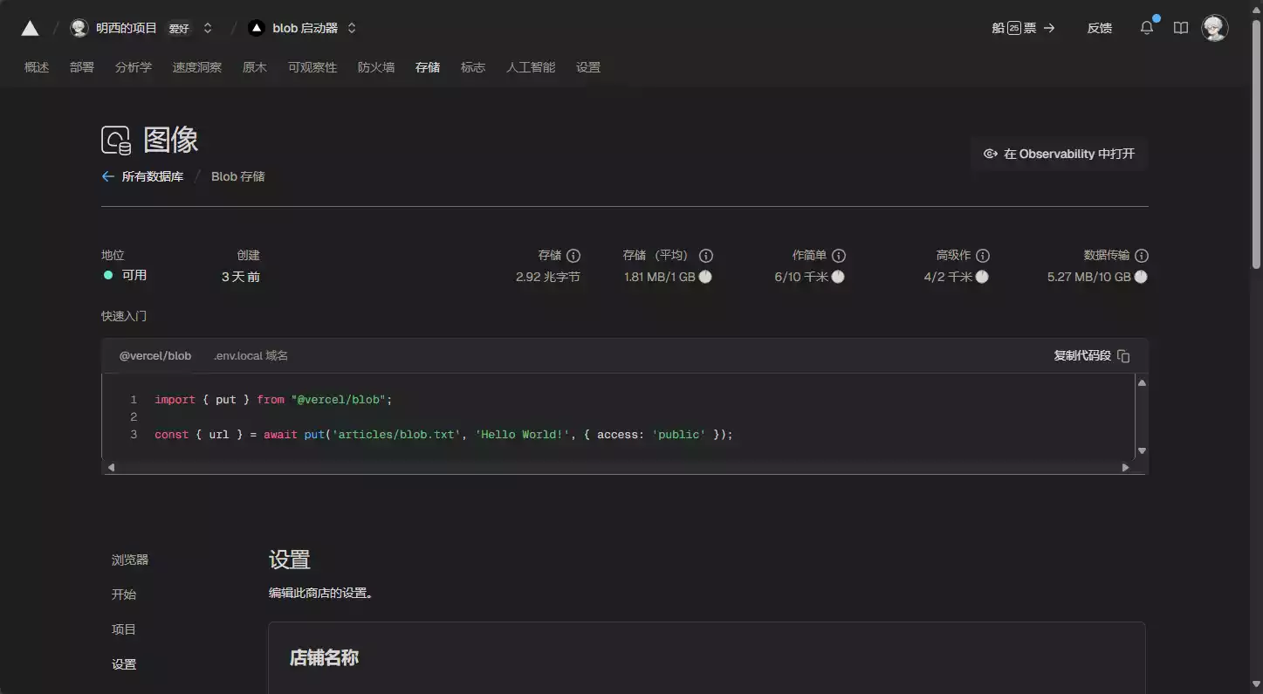Viewport: 1263px width, 694px height.
Task: Switch to the .env.local code tab
Action: click(x=251, y=356)
